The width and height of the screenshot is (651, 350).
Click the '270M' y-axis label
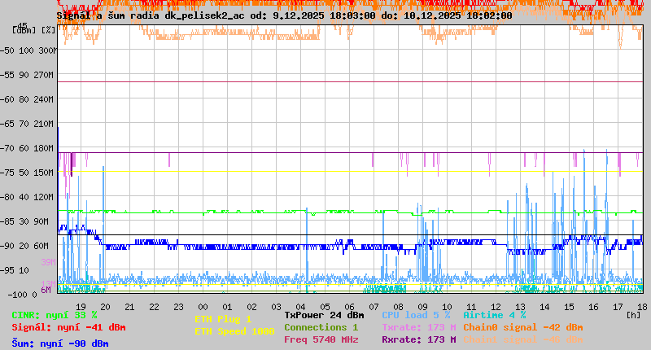[46, 75]
